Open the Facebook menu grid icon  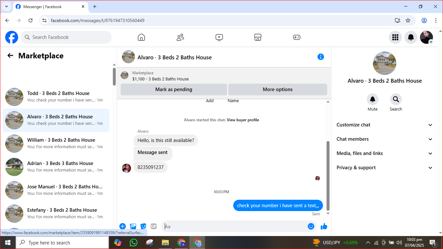click(x=395, y=37)
